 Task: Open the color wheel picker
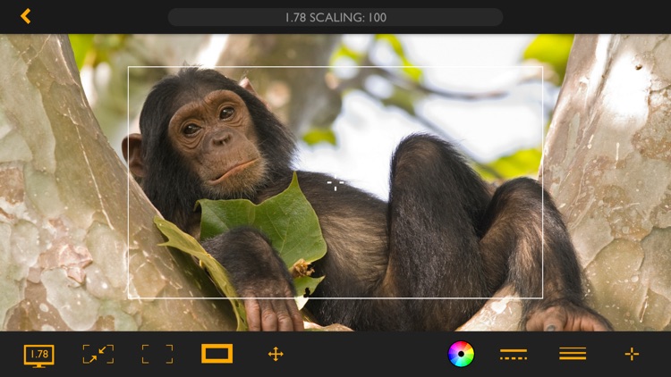(x=461, y=355)
